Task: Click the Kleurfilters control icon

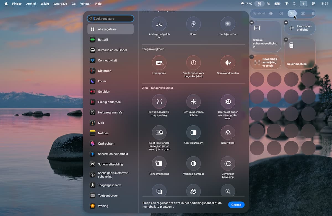Action: click(x=228, y=132)
